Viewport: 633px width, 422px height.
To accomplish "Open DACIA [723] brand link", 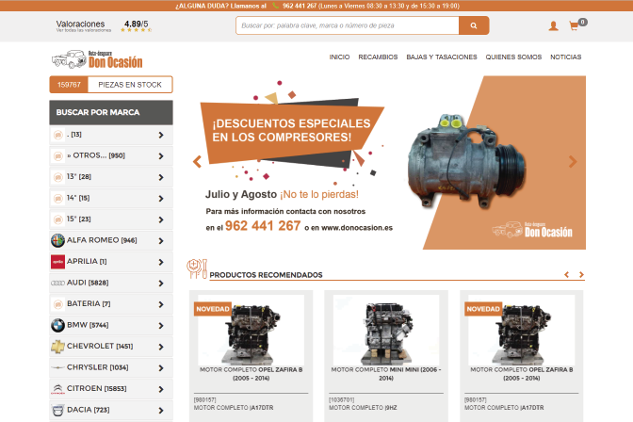I will 88,410.
